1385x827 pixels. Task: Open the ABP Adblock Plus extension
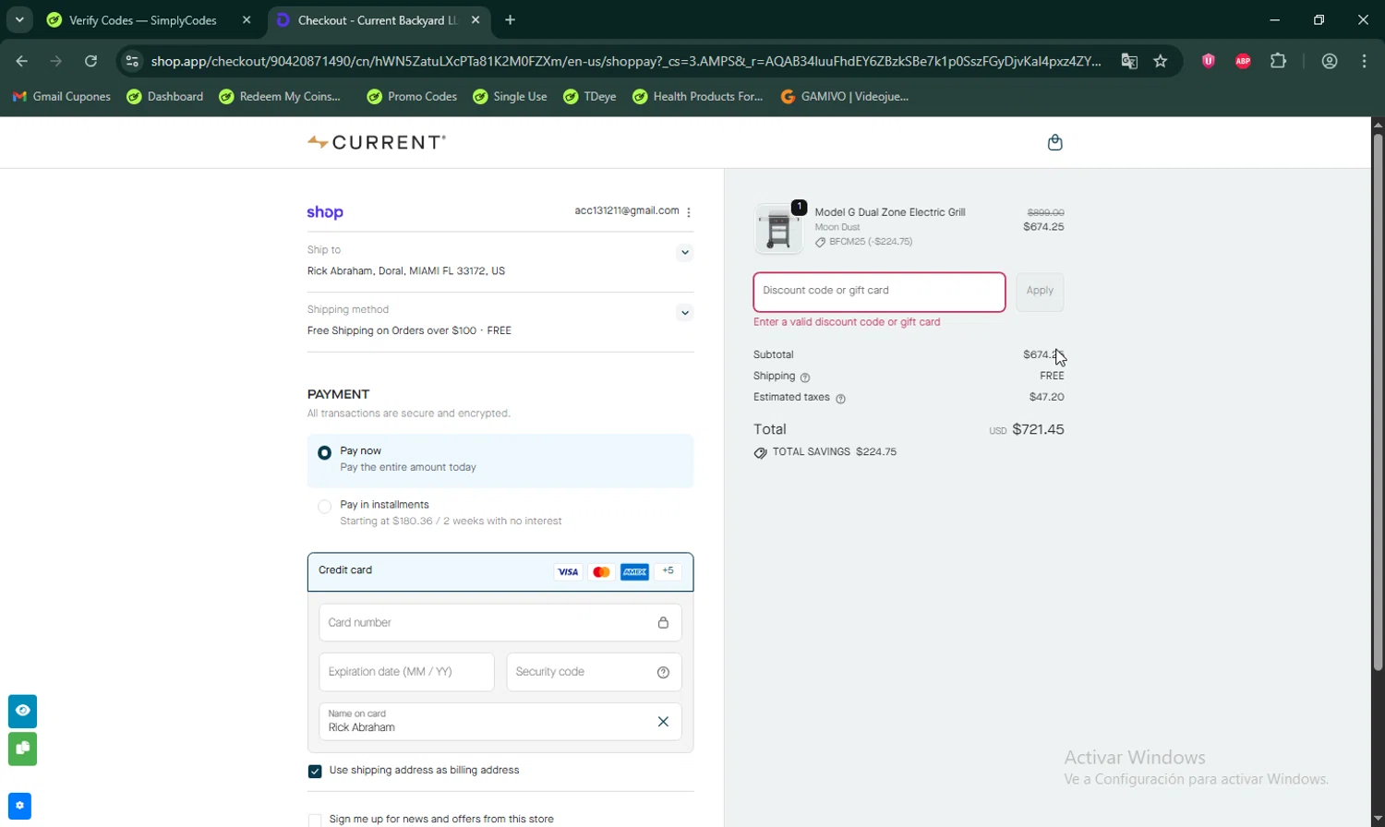(1243, 61)
